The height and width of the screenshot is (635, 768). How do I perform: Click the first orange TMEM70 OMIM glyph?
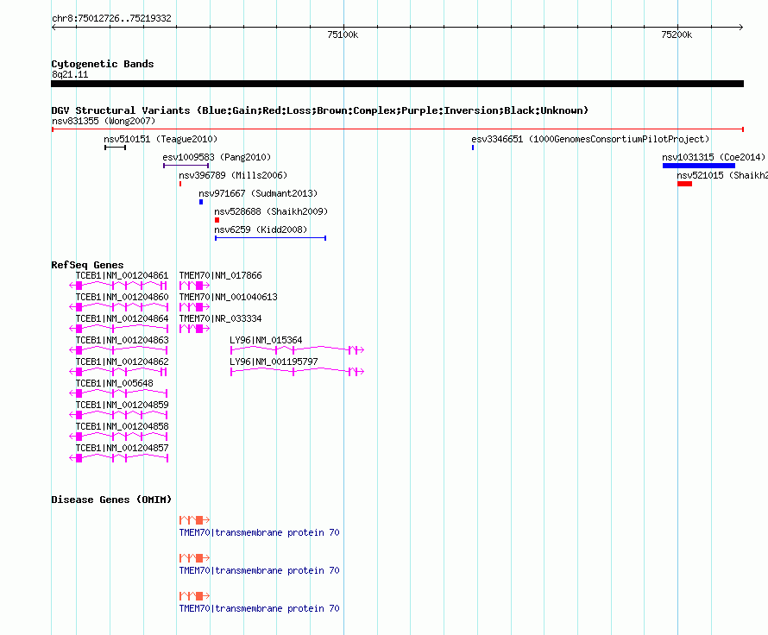click(194, 520)
